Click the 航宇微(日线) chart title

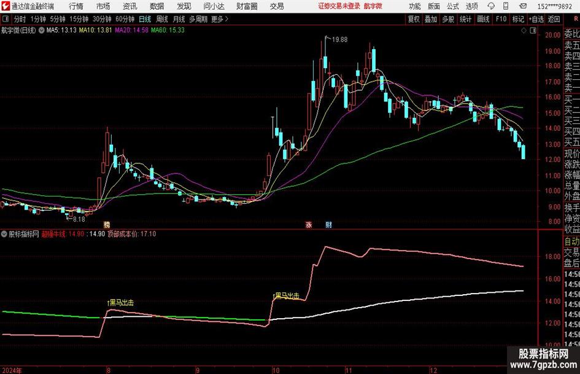18,30
